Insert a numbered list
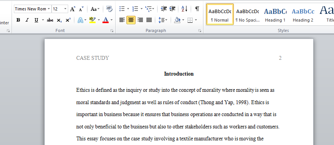This screenshot has width=334, height=145. tap(135, 9)
